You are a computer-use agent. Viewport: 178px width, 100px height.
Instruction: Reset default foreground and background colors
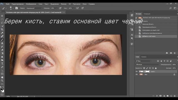tap(1, 87)
